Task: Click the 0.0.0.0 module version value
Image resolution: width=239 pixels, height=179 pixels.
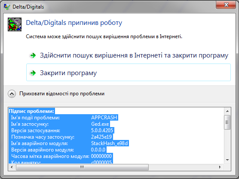Action: point(98,150)
